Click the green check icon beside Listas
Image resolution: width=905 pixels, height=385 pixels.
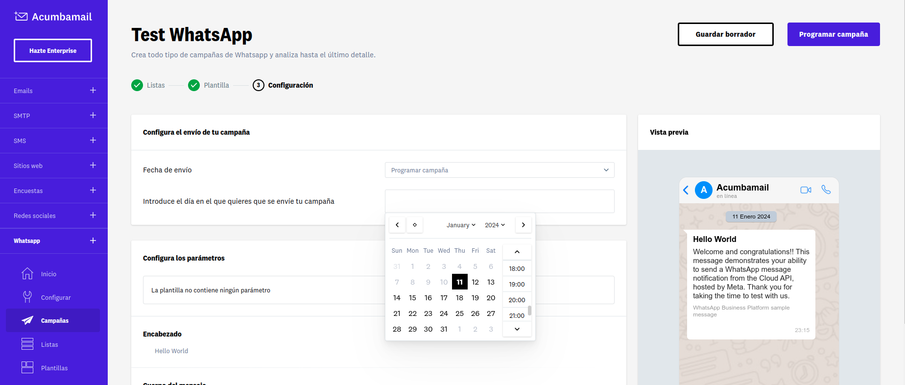coord(137,85)
